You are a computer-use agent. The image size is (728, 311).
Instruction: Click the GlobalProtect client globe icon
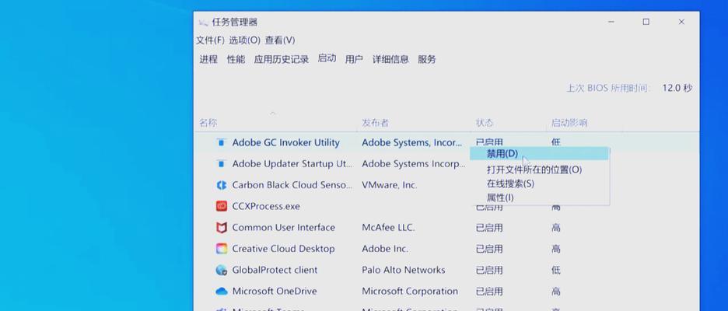coord(222,270)
